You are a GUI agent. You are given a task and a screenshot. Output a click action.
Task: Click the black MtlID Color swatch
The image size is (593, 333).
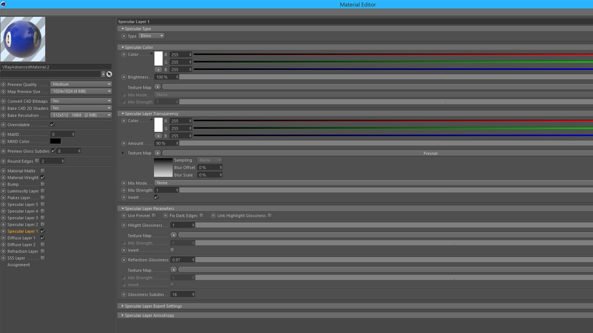56,141
